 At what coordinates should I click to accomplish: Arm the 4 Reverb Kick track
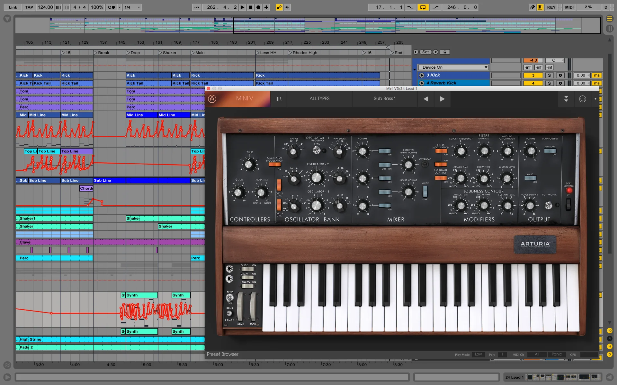point(560,83)
